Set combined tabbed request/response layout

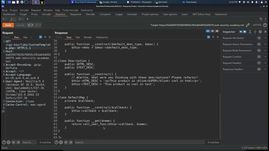pos(217,31)
